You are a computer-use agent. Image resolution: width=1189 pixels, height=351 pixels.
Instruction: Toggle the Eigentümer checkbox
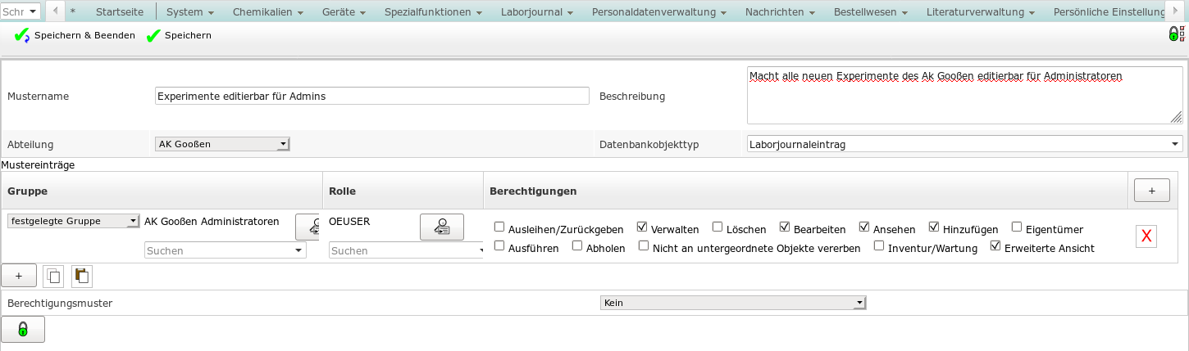[1017, 227]
